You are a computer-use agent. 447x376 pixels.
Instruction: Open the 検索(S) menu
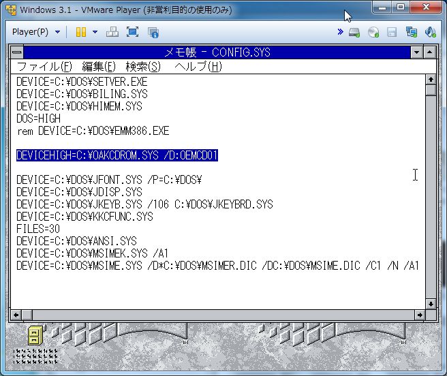[x=143, y=67]
